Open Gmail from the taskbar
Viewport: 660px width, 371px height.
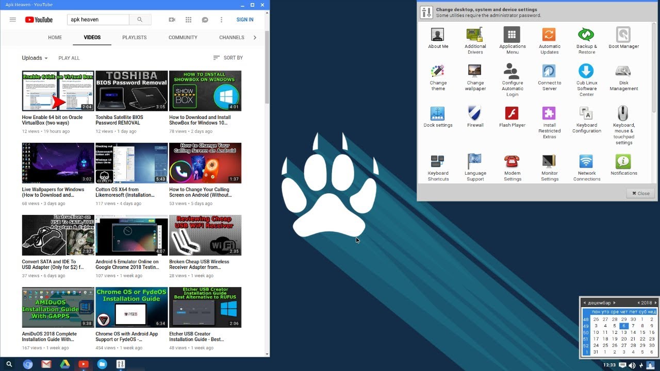point(46,364)
